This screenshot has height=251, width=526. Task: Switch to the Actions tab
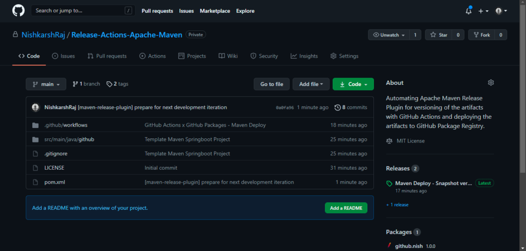point(152,56)
